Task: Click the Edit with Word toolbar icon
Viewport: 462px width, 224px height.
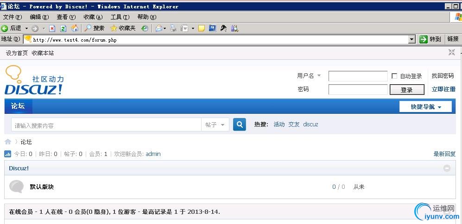Action: [184, 28]
